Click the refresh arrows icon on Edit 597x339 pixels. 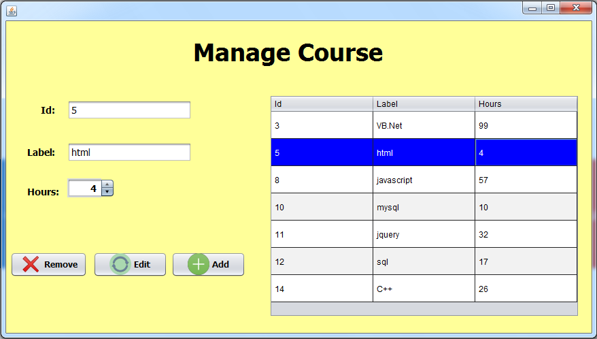coord(120,264)
